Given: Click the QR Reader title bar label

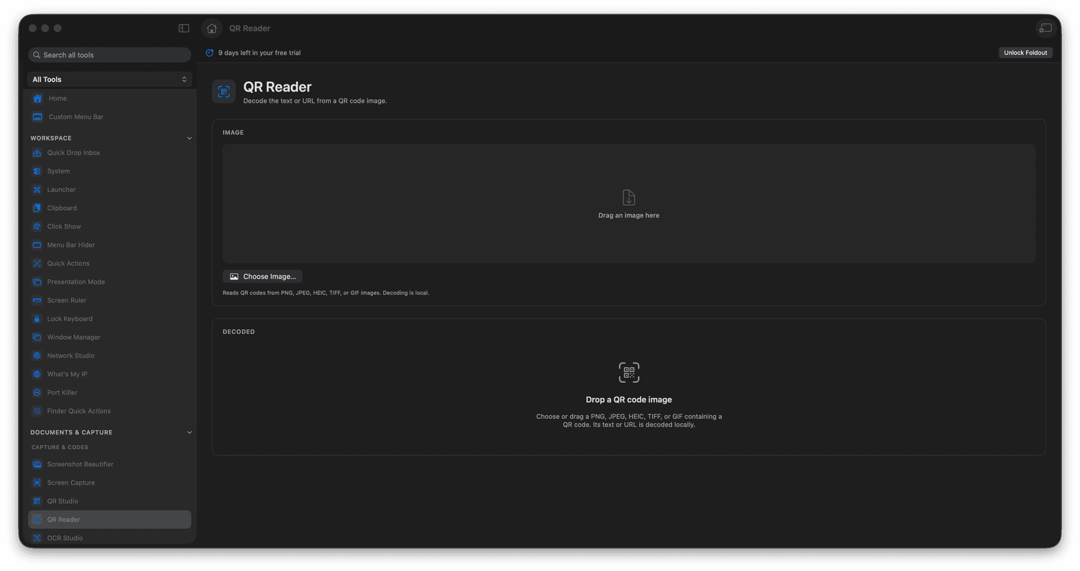Looking at the screenshot, I should [x=250, y=28].
